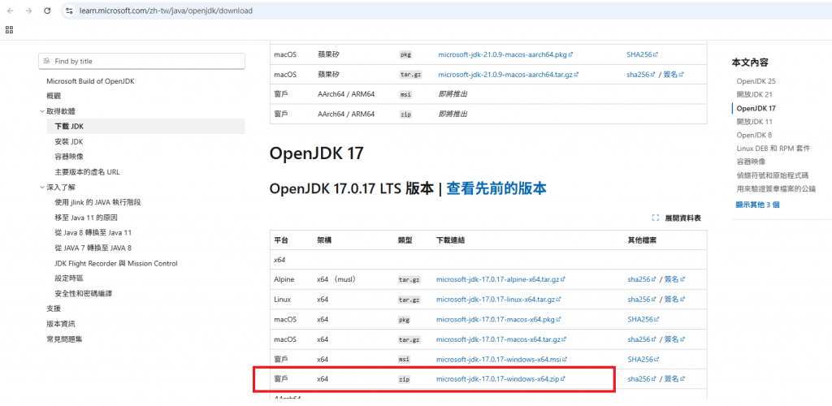Expand 顯示其他 3 個 contents entries
The image size is (832, 406).
point(758,205)
